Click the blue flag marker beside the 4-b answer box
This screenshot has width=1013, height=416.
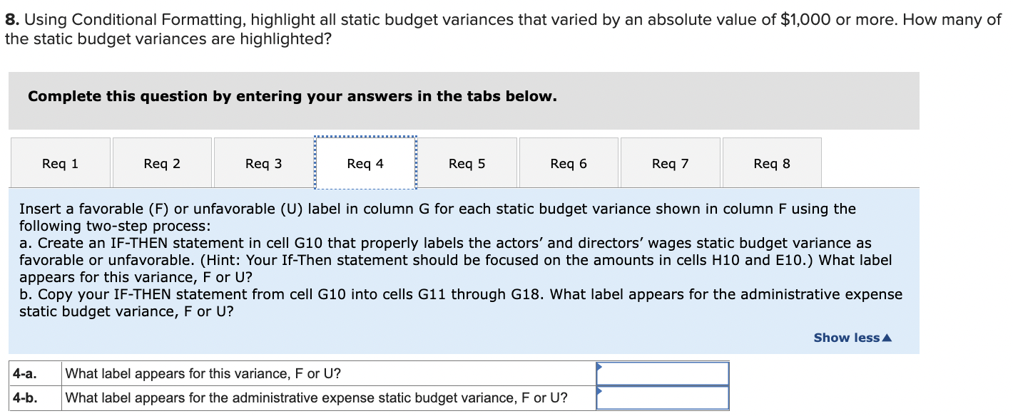(x=599, y=390)
